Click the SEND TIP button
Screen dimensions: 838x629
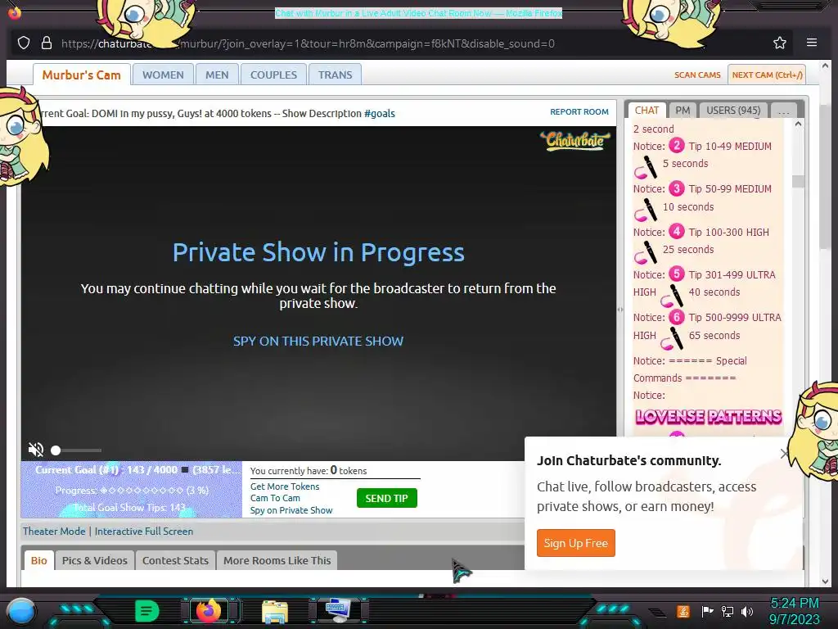(386, 498)
